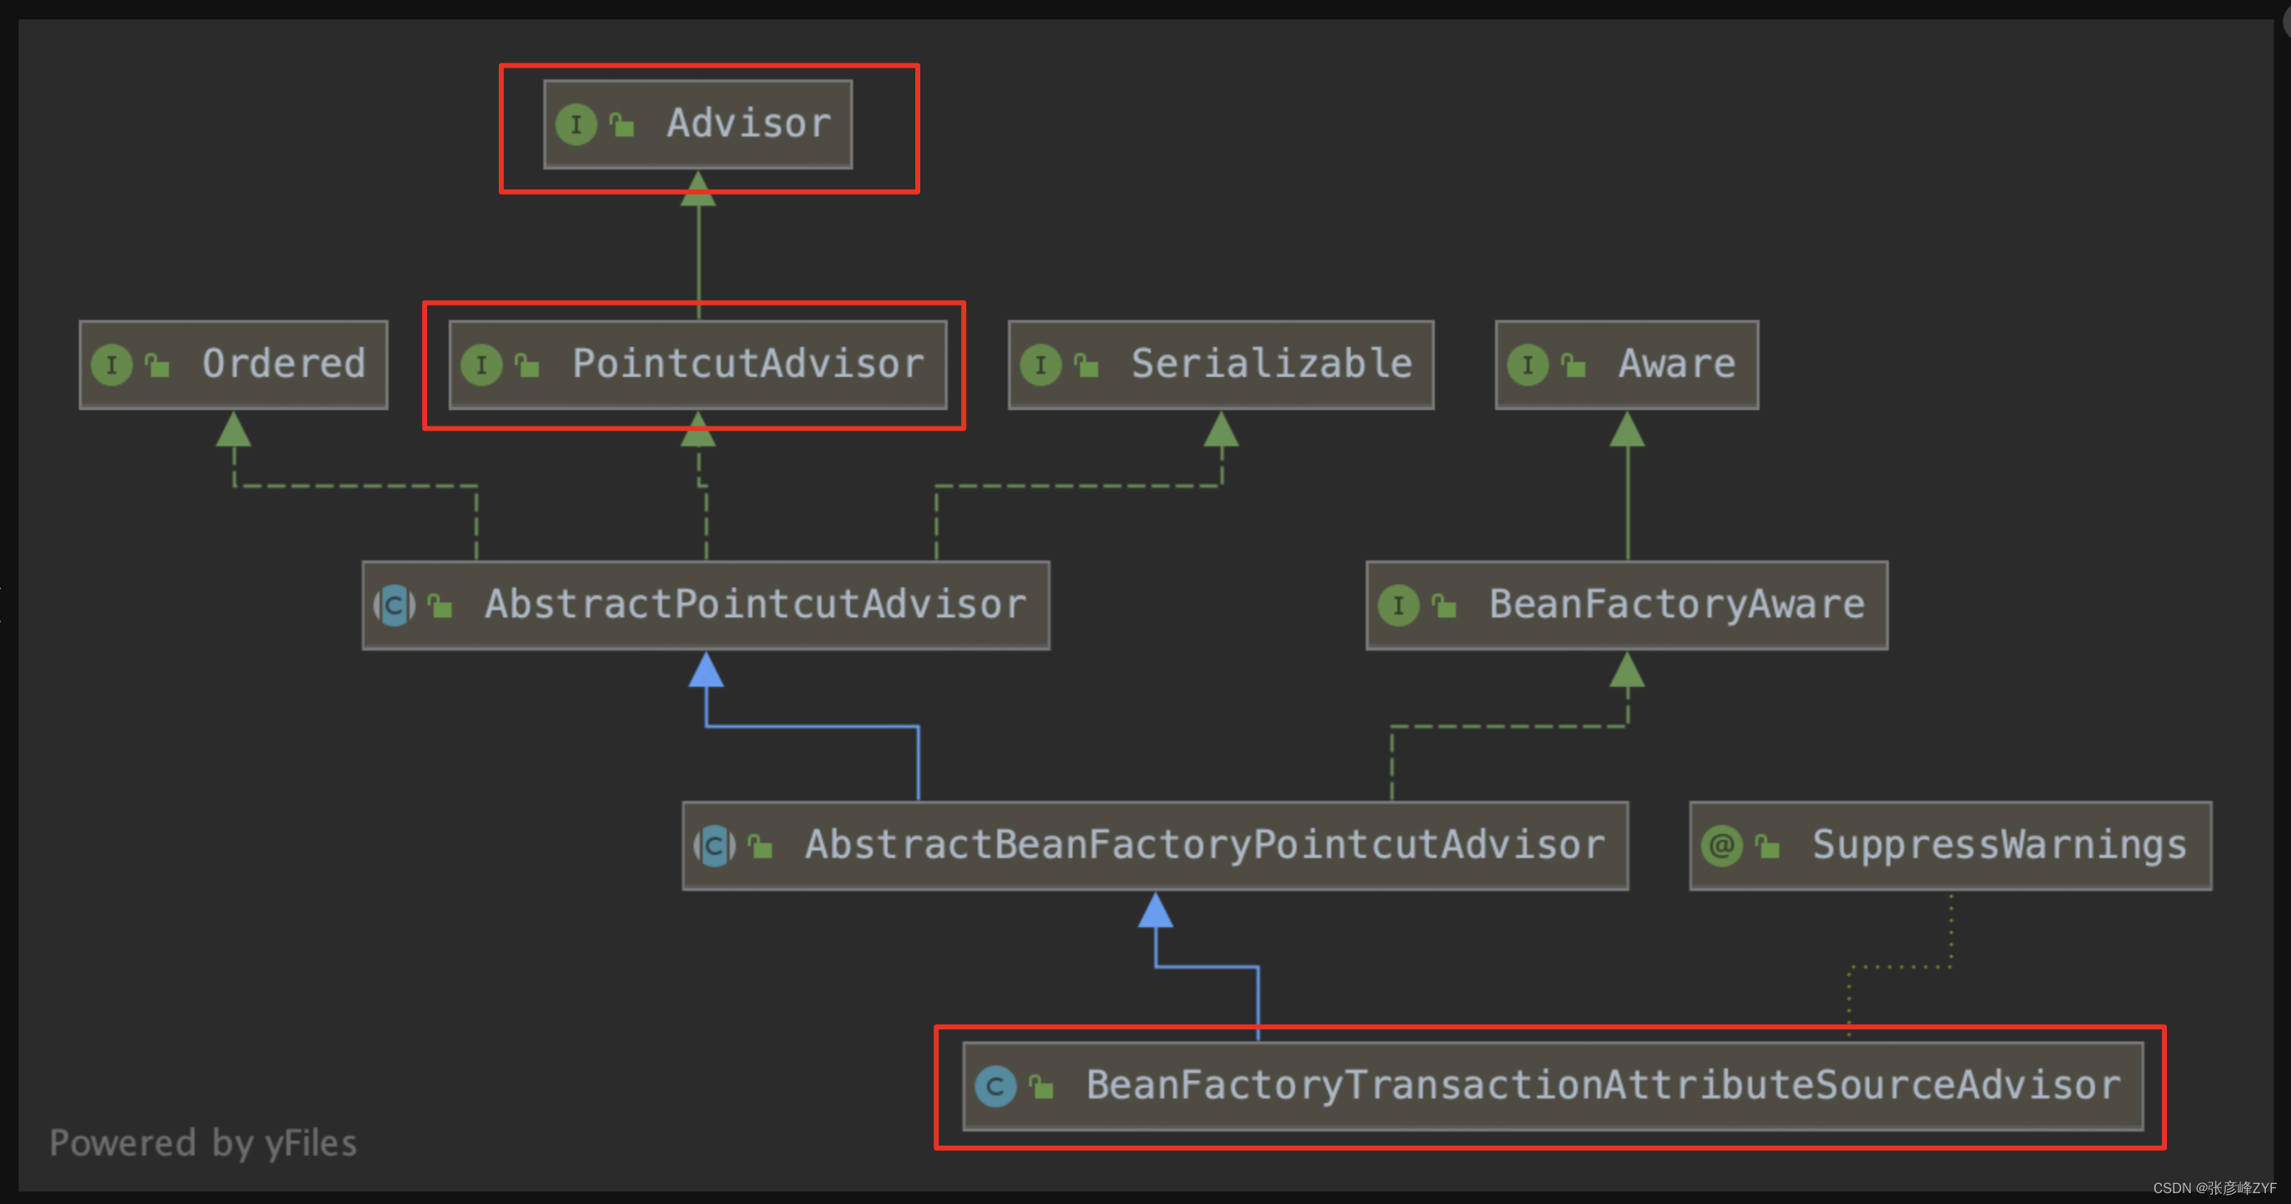The image size is (2291, 1204).
Task: Select the PointcutAdvisor node label
Action: [x=748, y=363]
